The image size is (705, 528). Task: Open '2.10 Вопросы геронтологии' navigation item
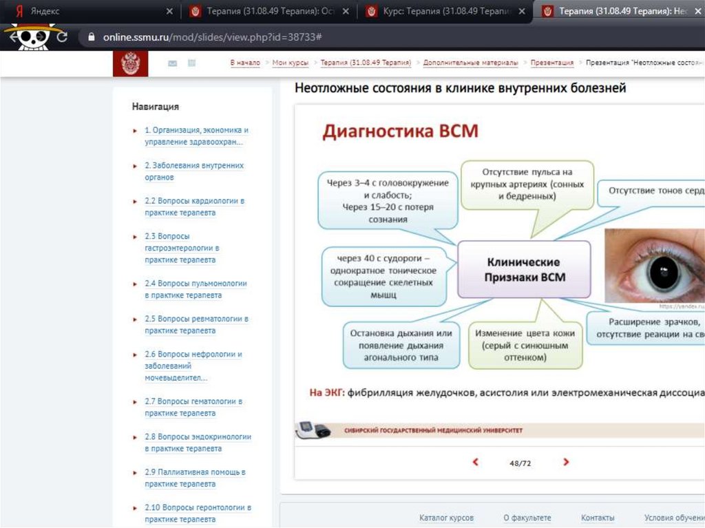click(x=198, y=513)
